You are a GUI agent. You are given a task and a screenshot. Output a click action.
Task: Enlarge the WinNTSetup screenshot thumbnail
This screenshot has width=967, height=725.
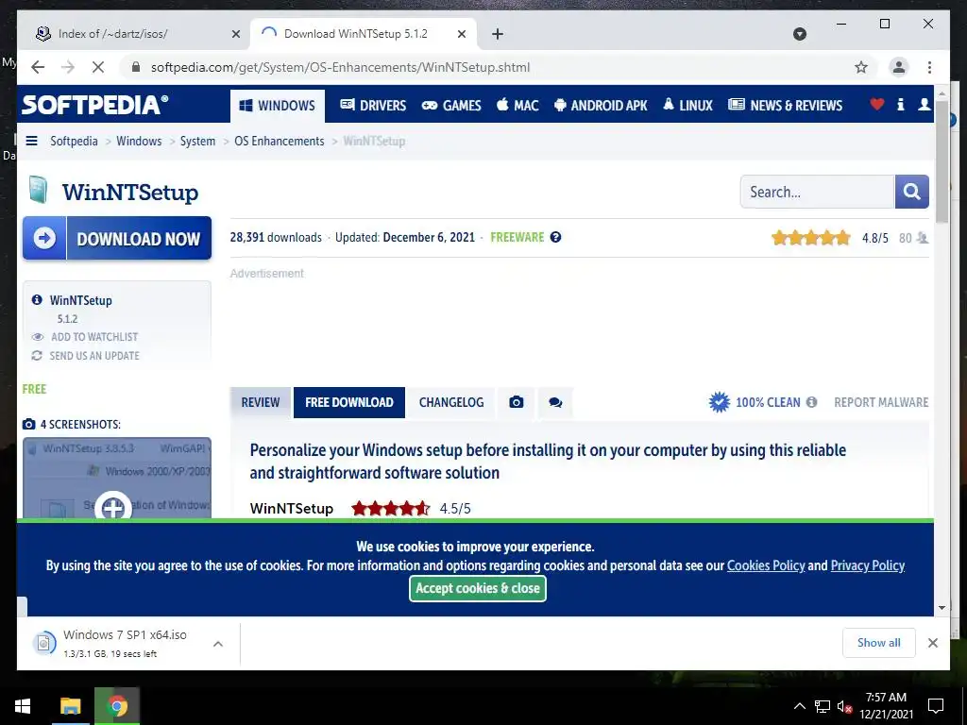click(x=117, y=478)
